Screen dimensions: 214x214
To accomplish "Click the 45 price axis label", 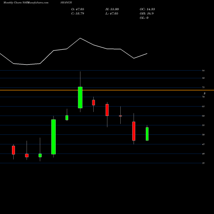I will click(203, 144).
